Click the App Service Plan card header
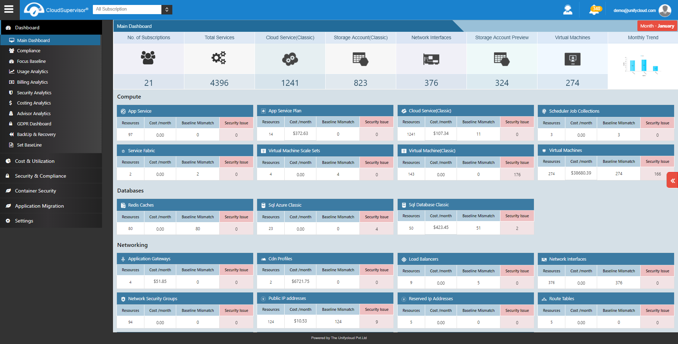Viewport: 678px width, 344px height. (325, 111)
